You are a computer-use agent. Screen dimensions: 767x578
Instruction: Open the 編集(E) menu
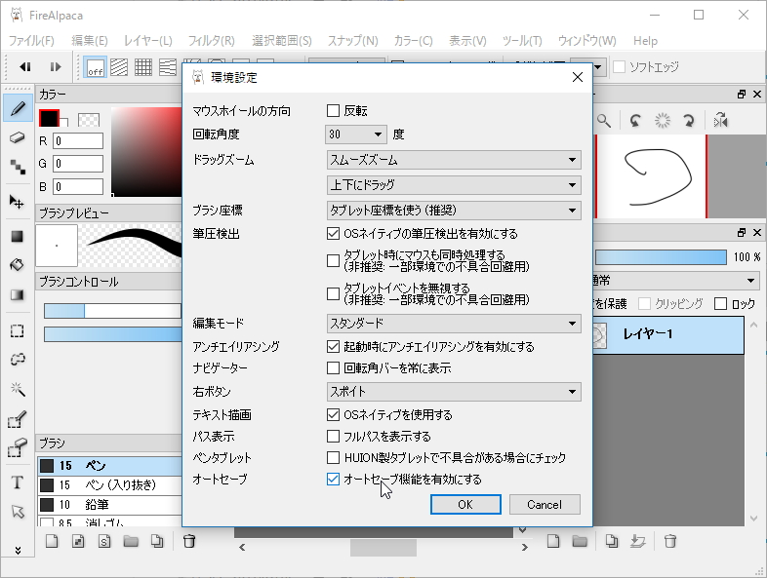pyautogui.click(x=89, y=41)
